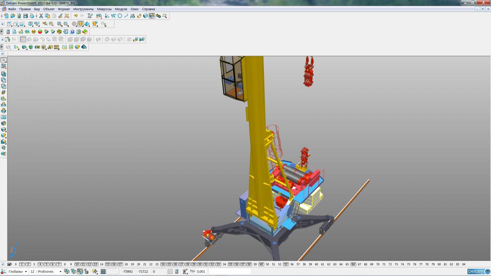Toggle level 53 visibility button
Image resolution: width=491 pixels, height=276 pixels.
point(286,264)
